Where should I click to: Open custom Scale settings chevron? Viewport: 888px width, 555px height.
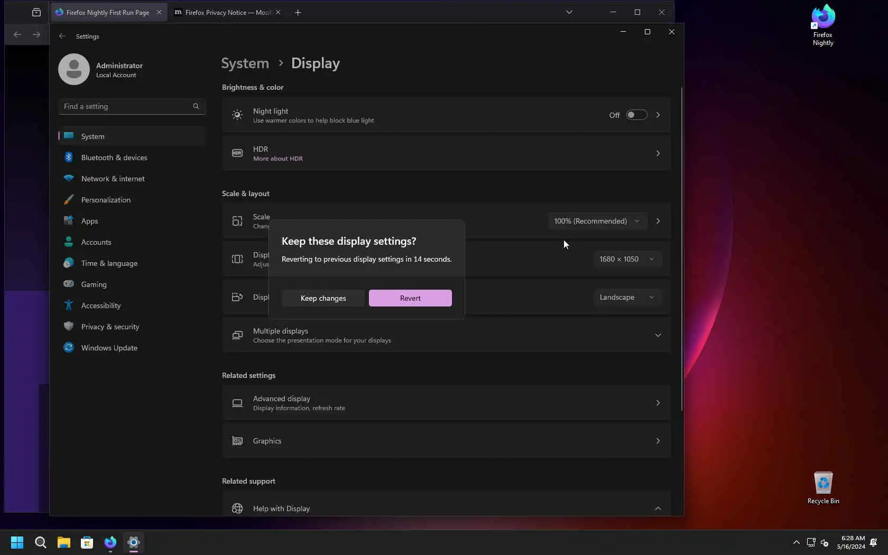658,221
